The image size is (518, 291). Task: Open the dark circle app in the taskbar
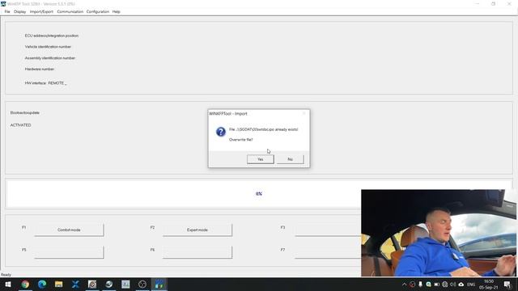tap(142, 284)
